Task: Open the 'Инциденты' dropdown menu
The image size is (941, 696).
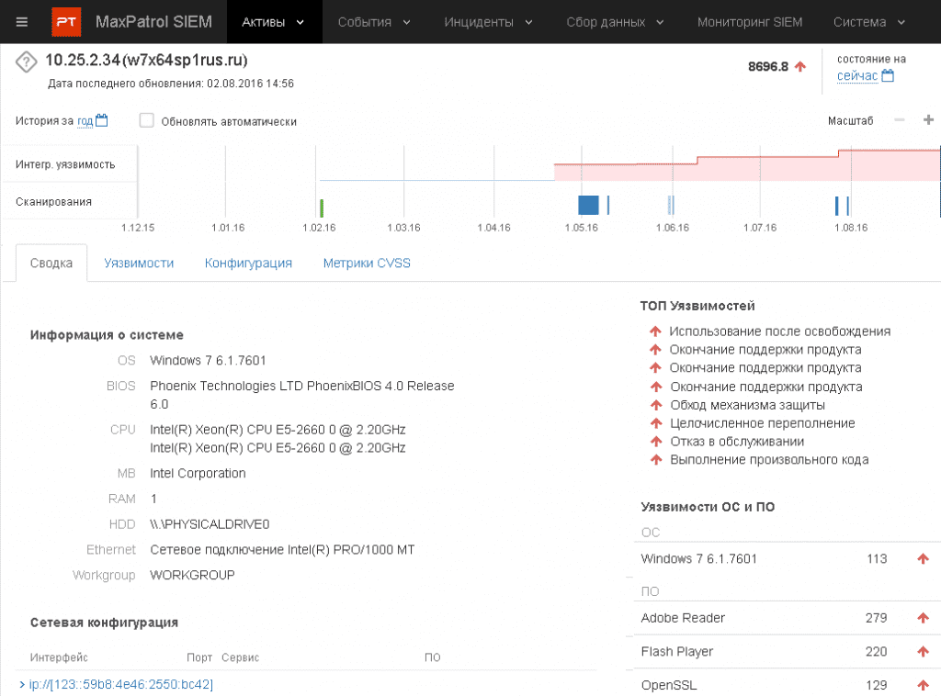Action: (488, 22)
